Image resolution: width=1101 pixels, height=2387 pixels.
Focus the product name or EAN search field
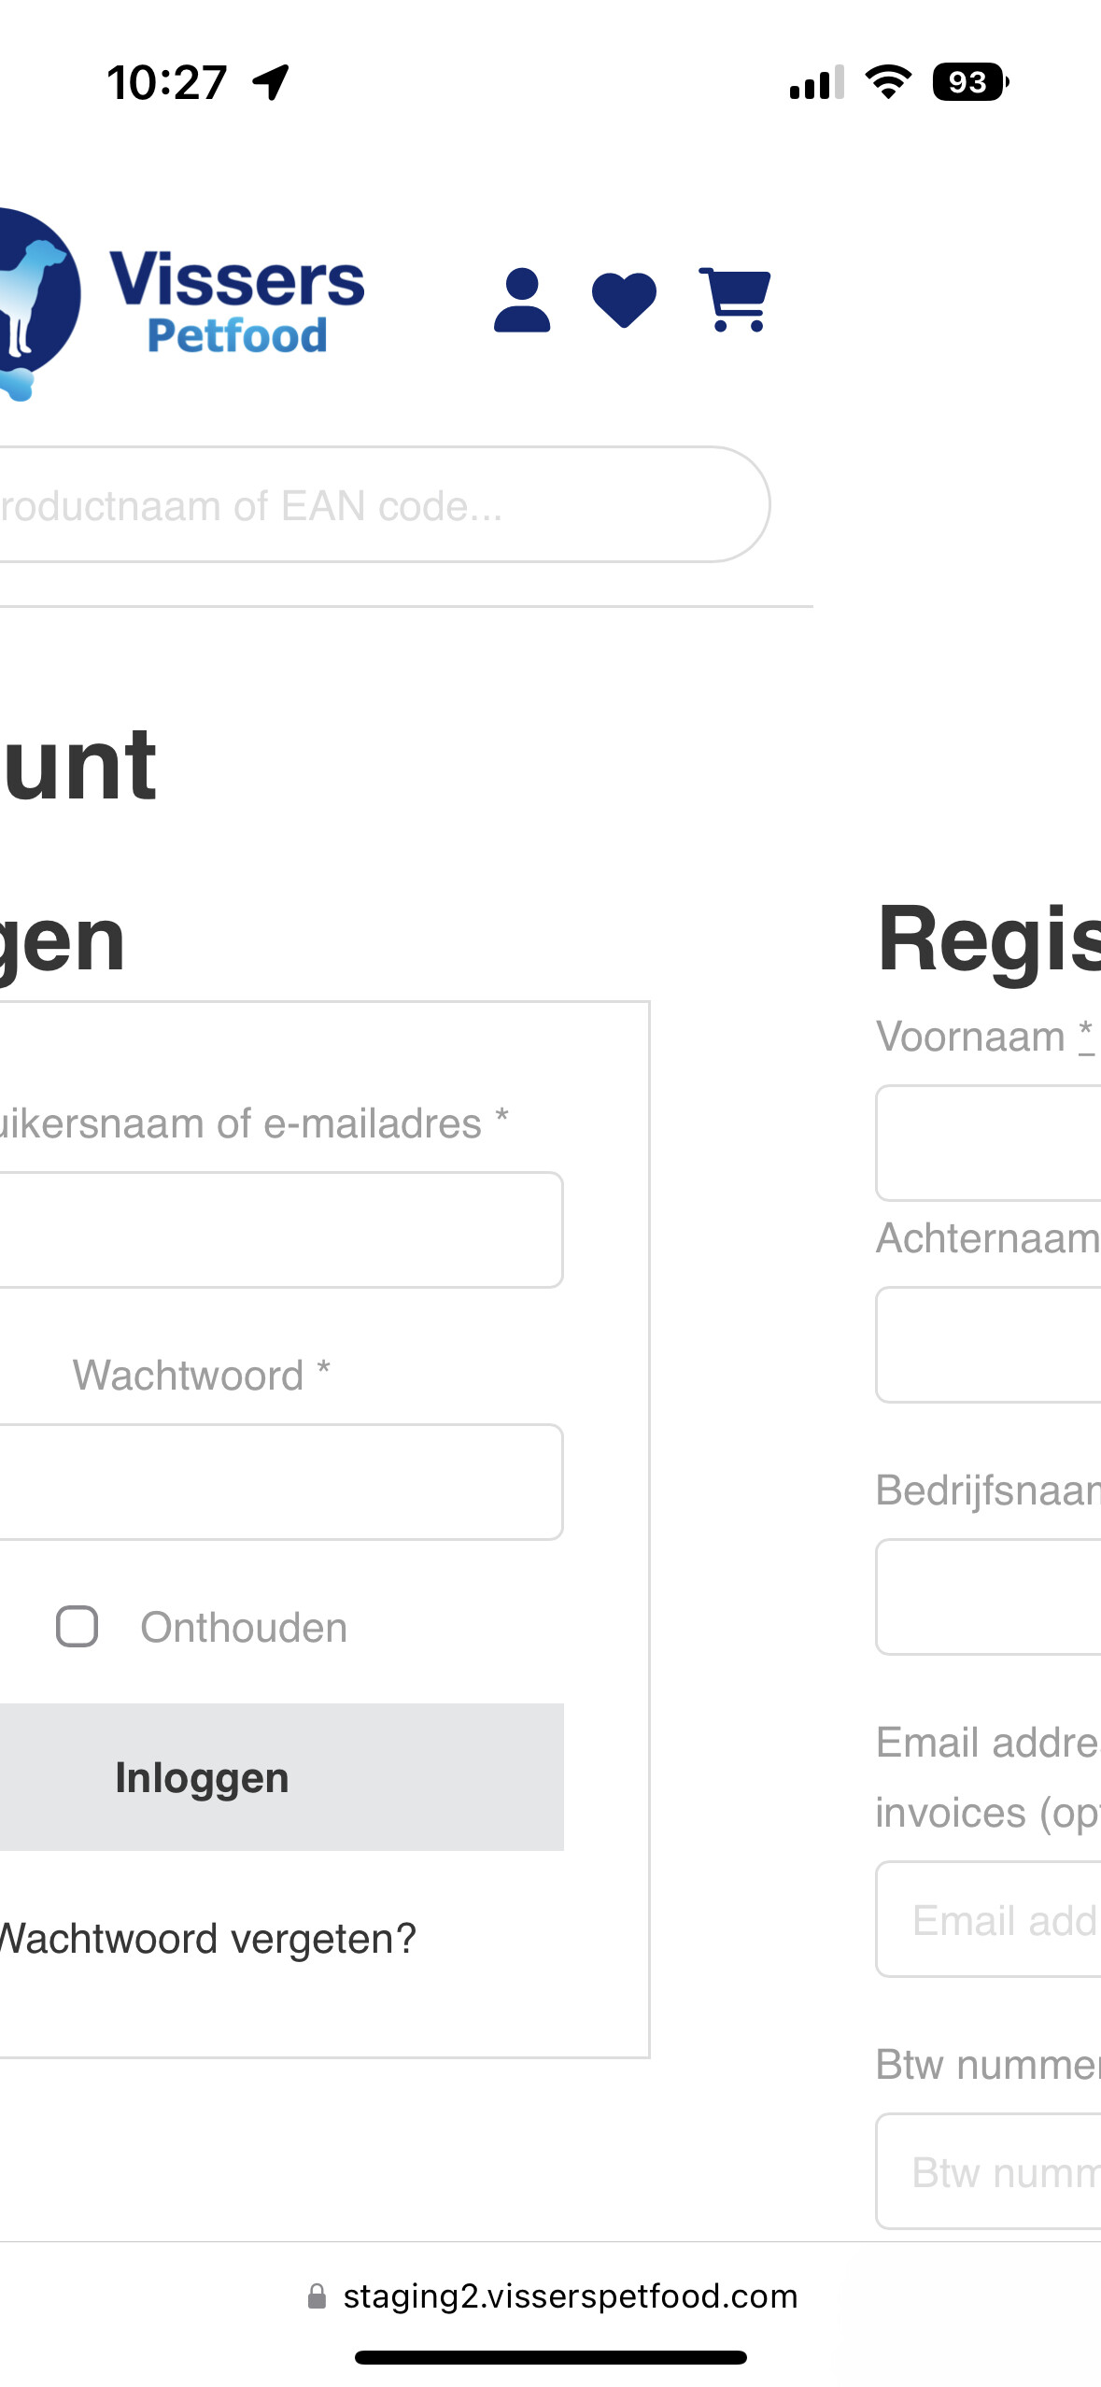(x=374, y=505)
